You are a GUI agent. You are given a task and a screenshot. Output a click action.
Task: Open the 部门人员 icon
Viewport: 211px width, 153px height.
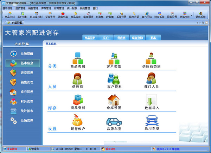coord(151,81)
